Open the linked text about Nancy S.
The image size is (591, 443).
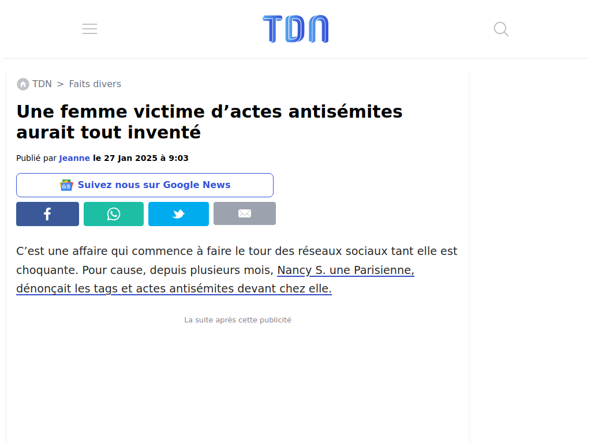(x=345, y=270)
